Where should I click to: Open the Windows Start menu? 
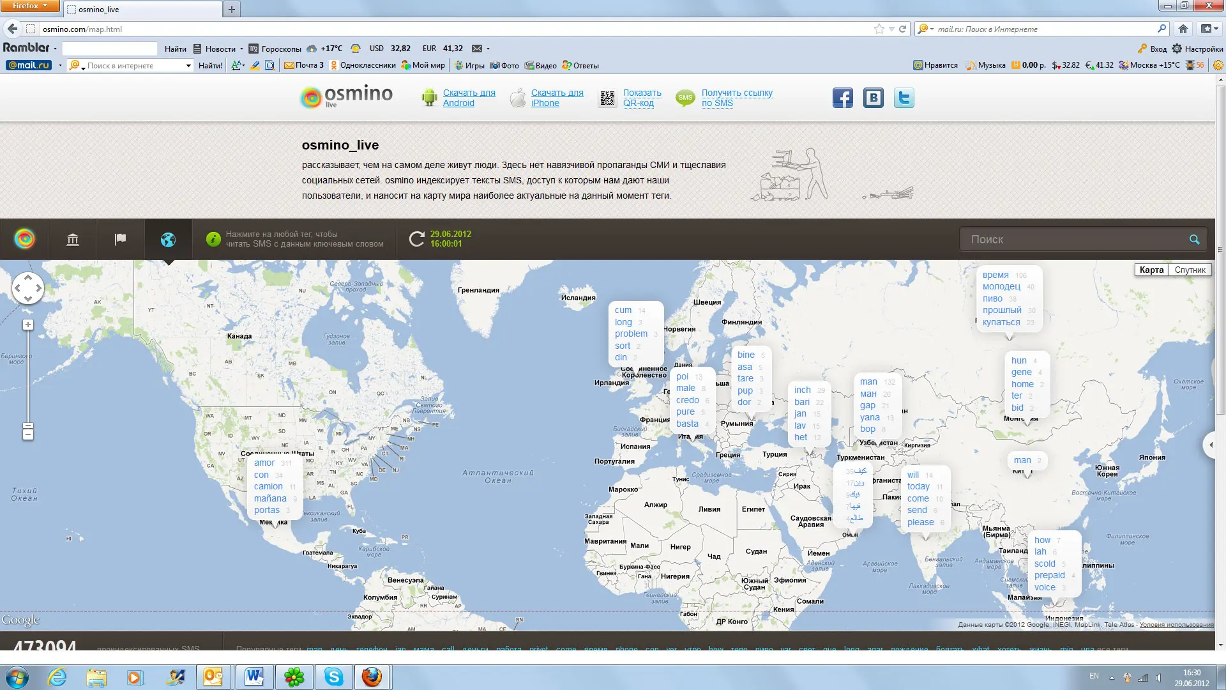(x=17, y=677)
